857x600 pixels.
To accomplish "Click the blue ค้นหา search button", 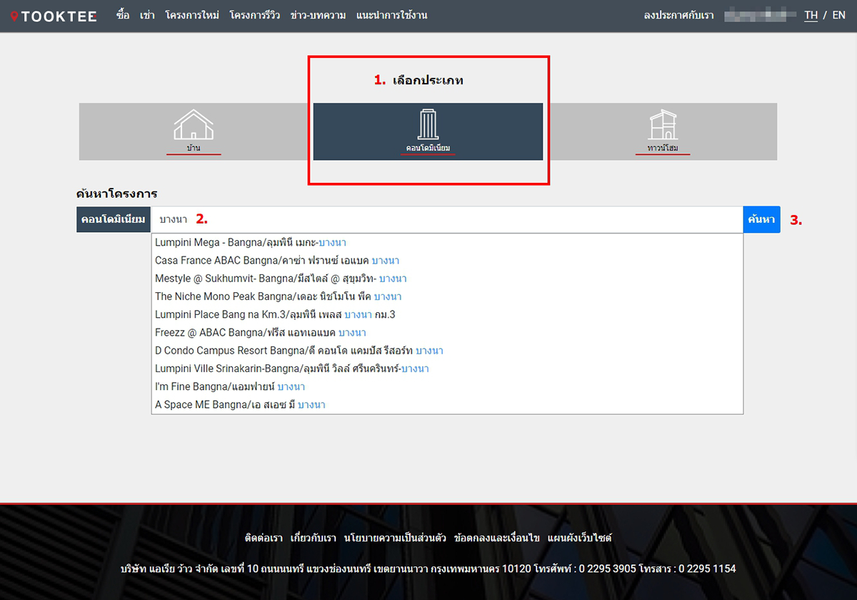I will coord(761,219).
